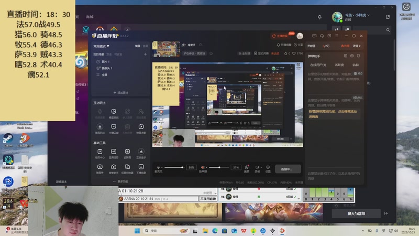Image resolution: width=419 pixels, height=236 pixels.
Task: Edit the stream title pencil icon
Action: (x=201, y=45)
